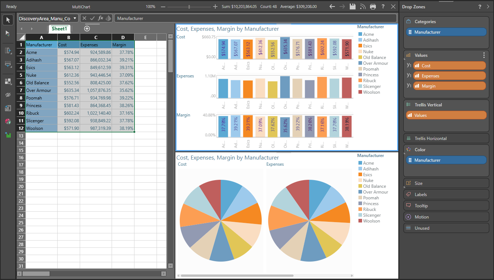
Task: Select the arrow pointer tool in sidebar
Action: pyautogui.click(x=8, y=20)
